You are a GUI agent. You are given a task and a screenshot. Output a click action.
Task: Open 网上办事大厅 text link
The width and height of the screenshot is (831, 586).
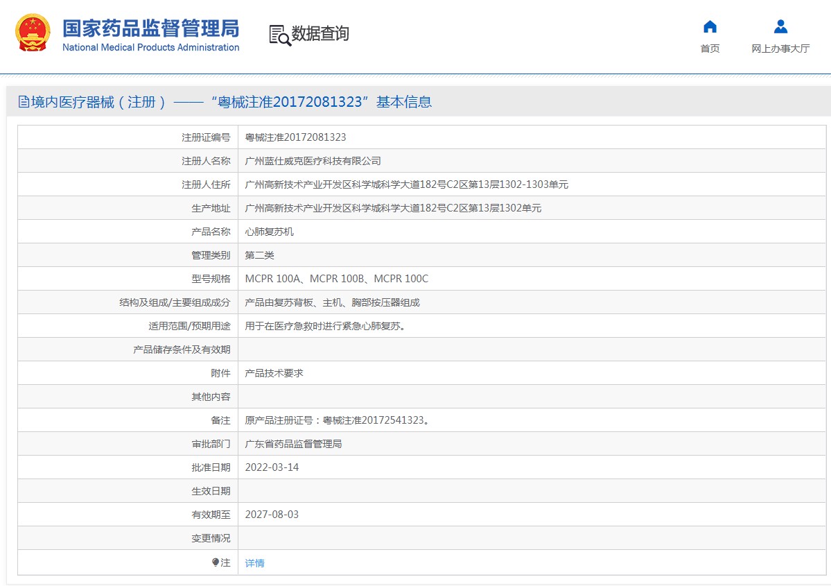click(x=780, y=49)
